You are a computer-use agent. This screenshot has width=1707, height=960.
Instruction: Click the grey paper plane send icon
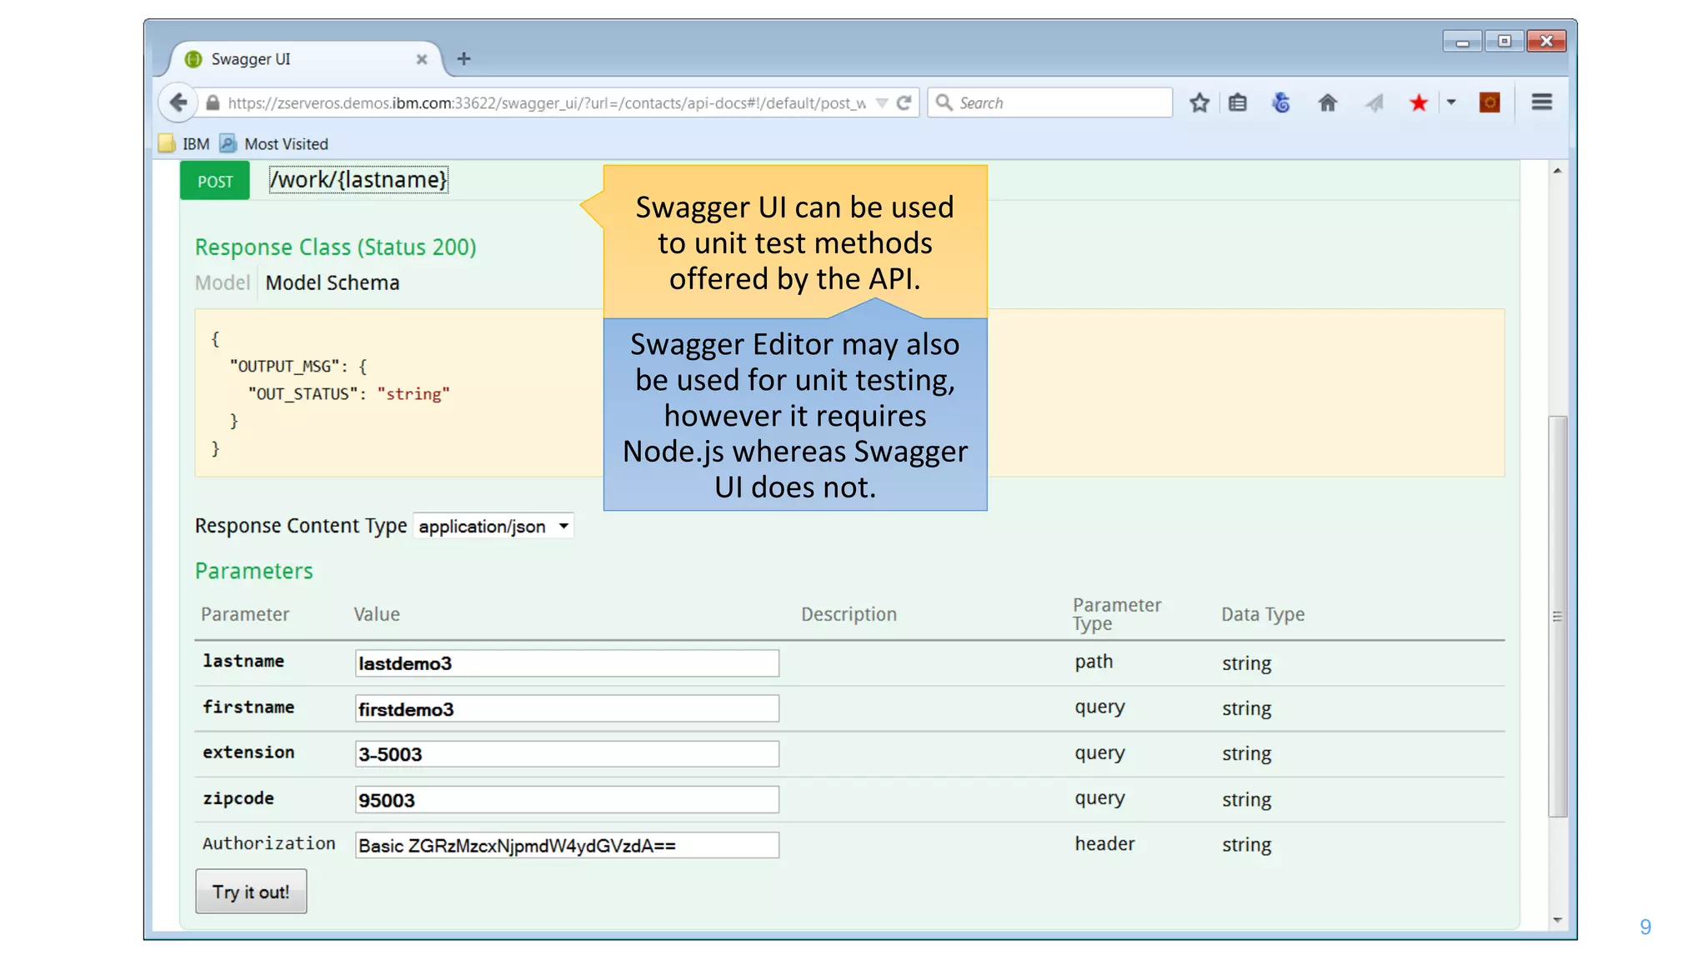[x=1374, y=102]
